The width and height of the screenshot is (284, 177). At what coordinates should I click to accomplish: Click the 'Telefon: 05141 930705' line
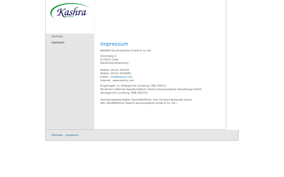(115, 70)
